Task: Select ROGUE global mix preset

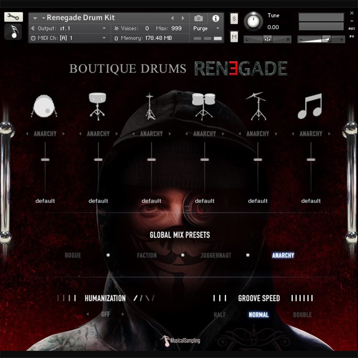Action: pos(73,255)
